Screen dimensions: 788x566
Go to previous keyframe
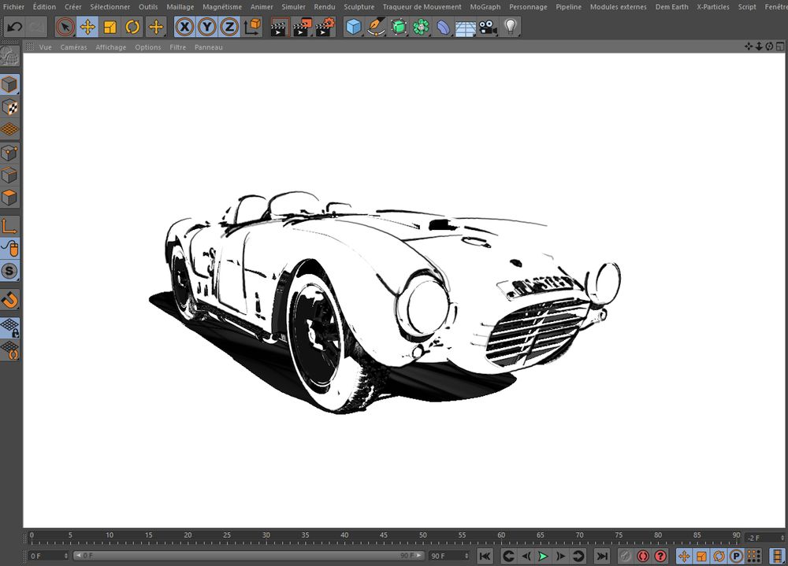pos(508,556)
